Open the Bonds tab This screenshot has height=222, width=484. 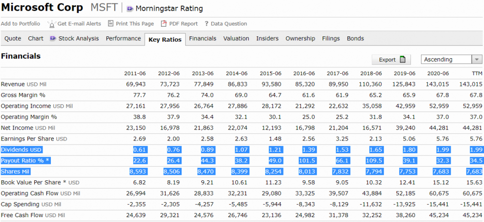click(355, 38)
